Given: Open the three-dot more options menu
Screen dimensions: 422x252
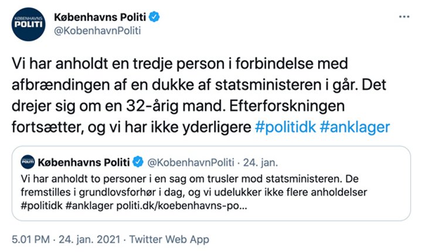Looking at the screenshot, I should 404,17.
